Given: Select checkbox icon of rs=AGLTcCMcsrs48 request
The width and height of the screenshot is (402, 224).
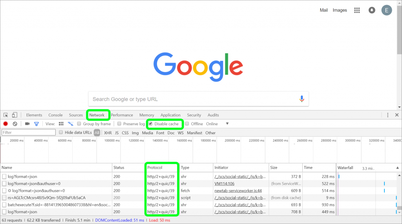Looking at the screenshot, I should pos(4,198).
